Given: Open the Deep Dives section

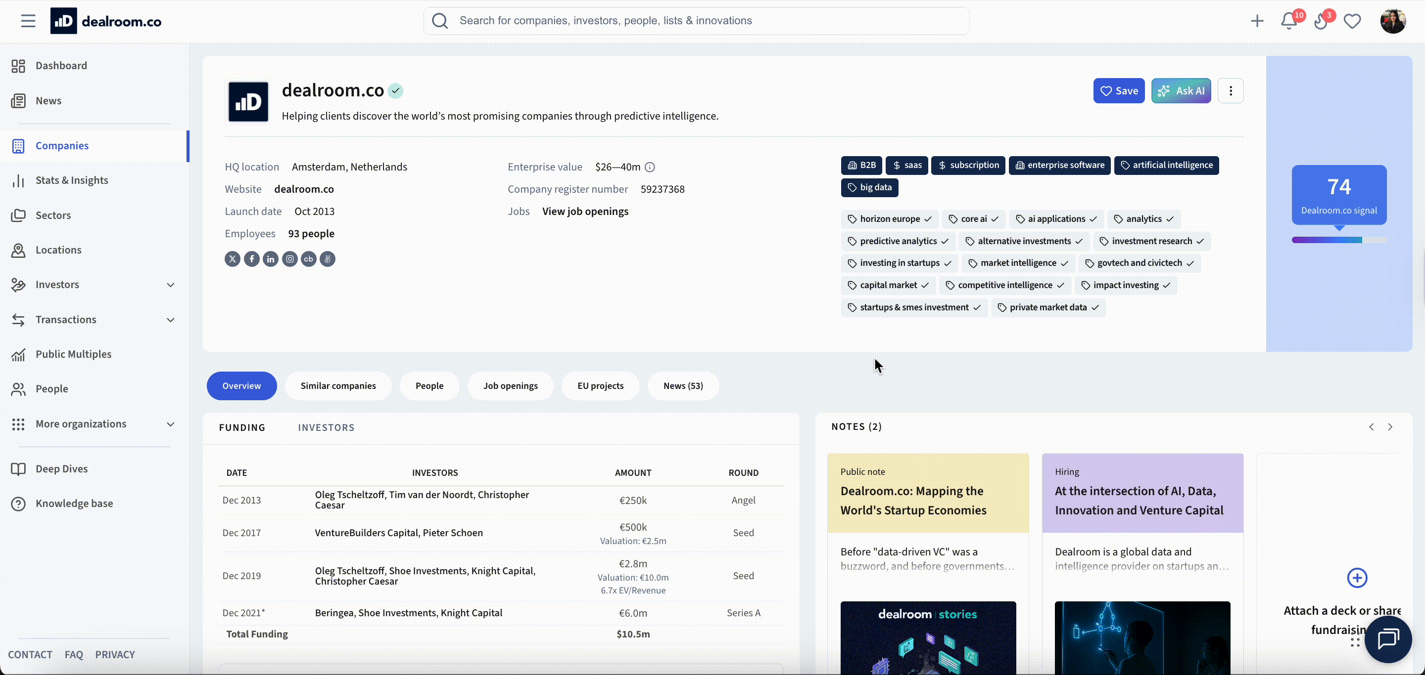Looking at the screenshot, I should (x=61, y=468).
